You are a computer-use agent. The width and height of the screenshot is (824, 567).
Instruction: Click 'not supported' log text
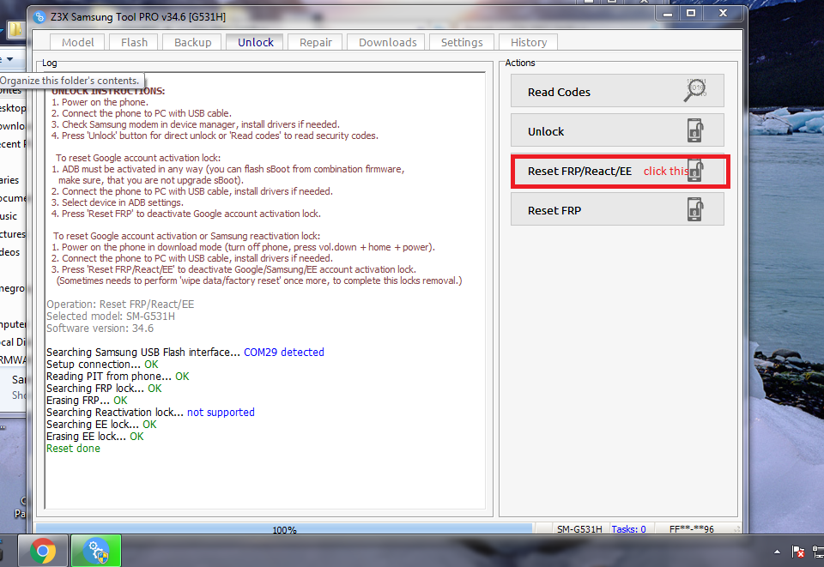221,412
